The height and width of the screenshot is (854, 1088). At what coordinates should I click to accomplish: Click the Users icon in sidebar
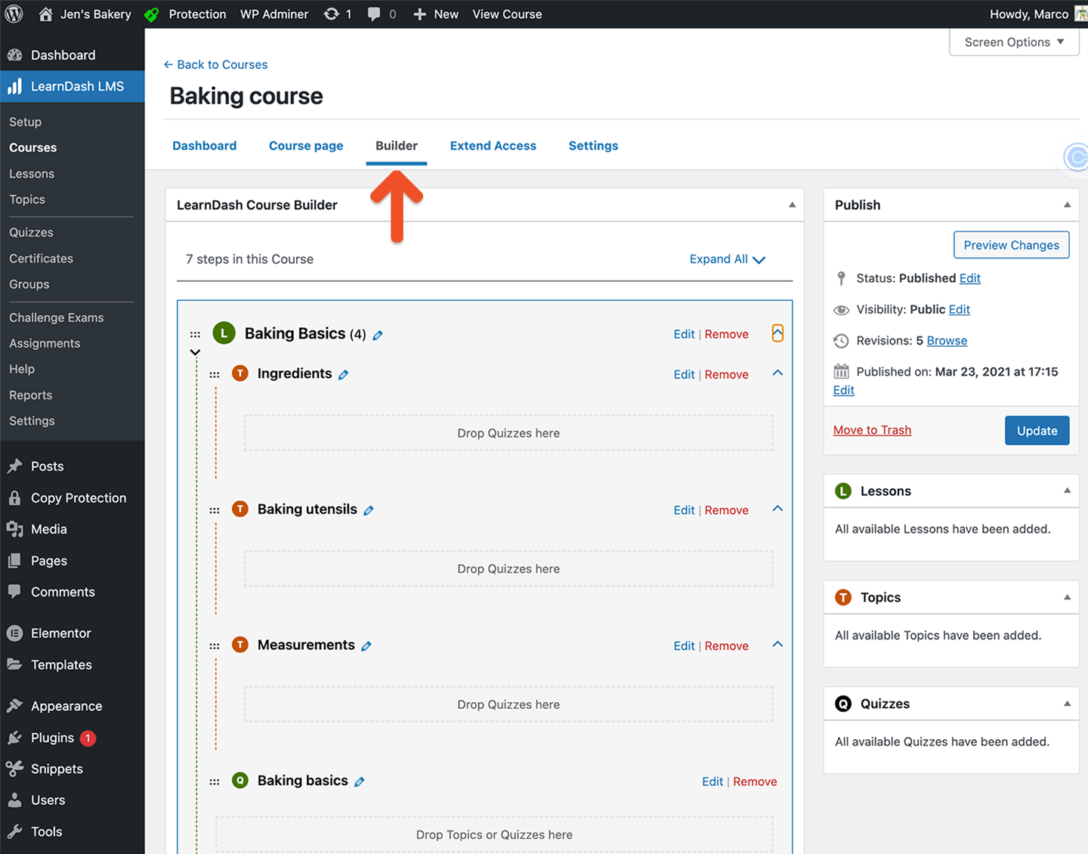tap(14, 800)
